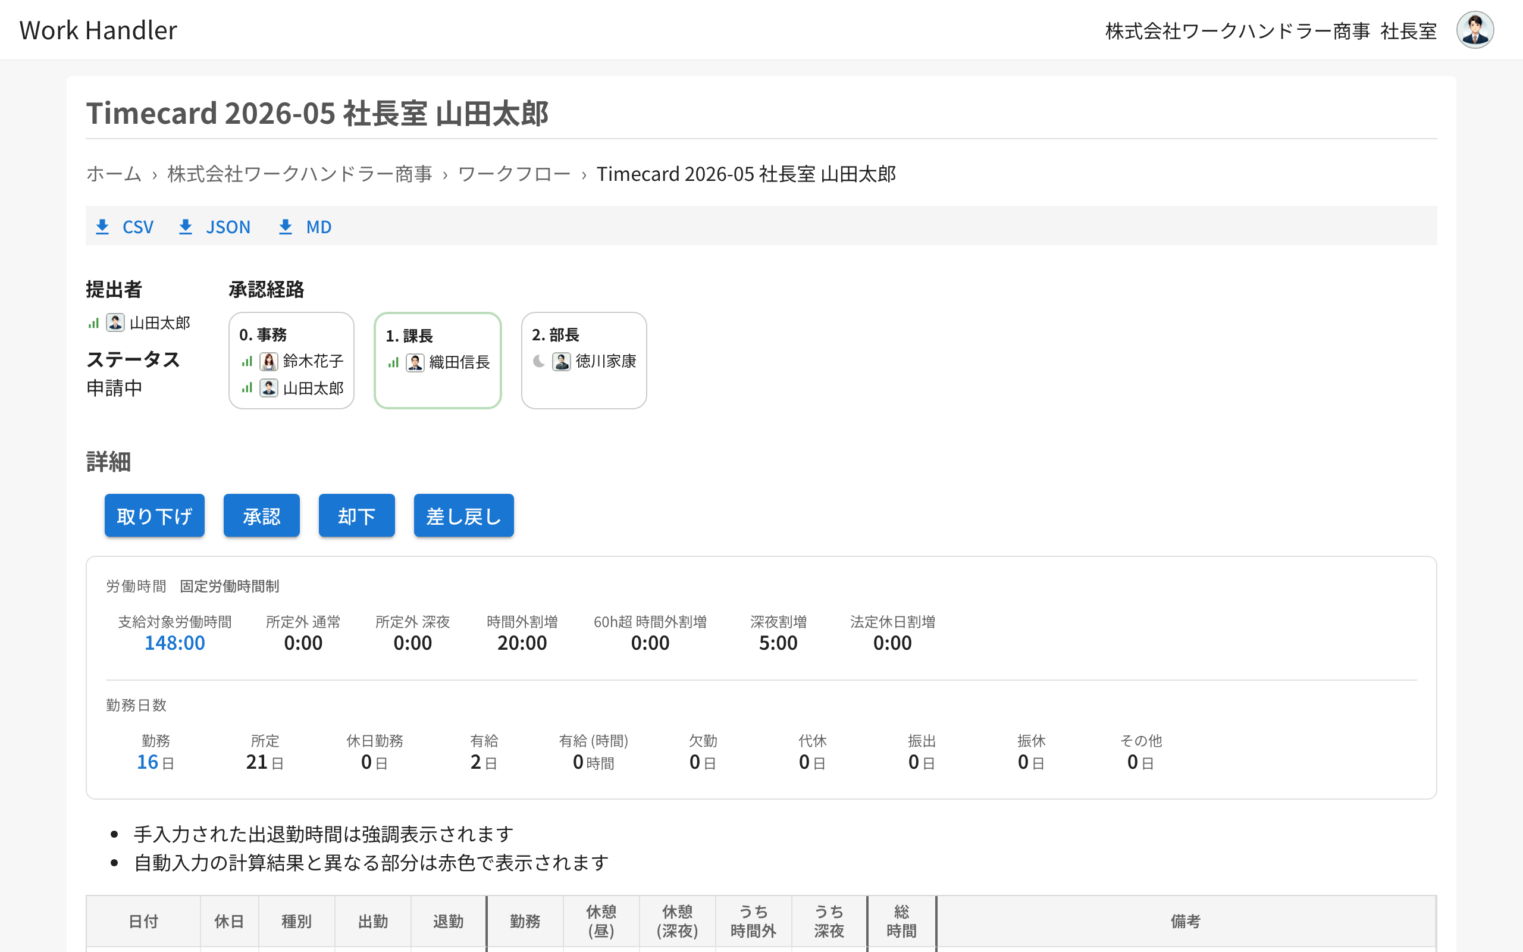This screenshot has height=952, width=1523.
Task: Click header text 株式会社ワークハンドラー商事 社長室
Action: [1271, 31]
